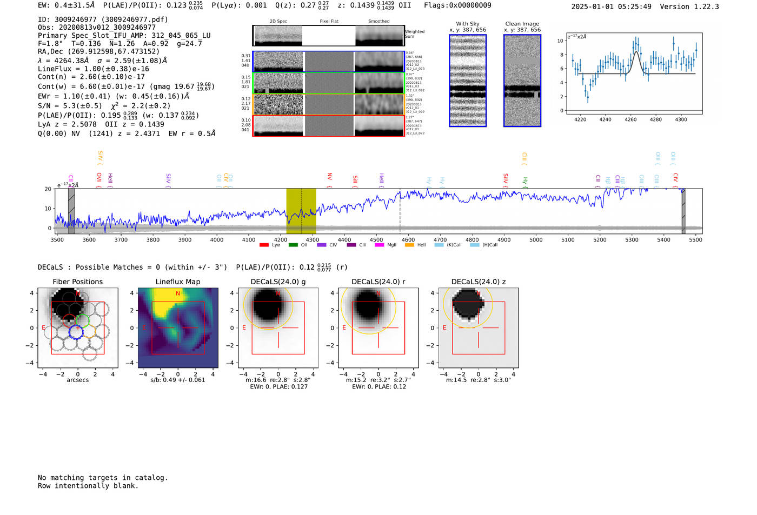Open the Lineflux Map panel
The height and width of the screenshot is (515, 757).
point(178,327)
